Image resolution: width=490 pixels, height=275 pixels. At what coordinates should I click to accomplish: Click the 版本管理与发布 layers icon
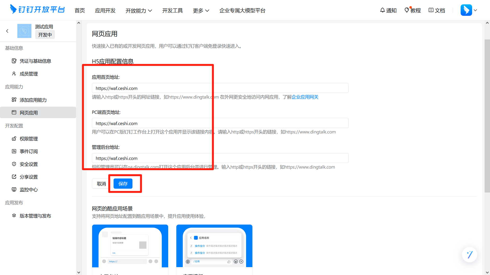coord(14,216)
